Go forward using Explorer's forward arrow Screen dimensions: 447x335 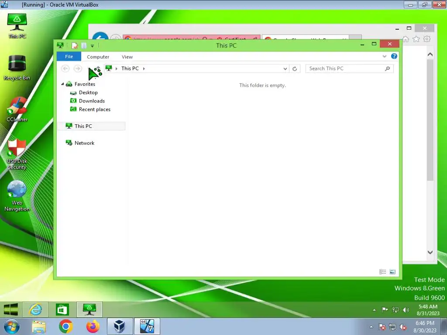[x=78, y=68]
